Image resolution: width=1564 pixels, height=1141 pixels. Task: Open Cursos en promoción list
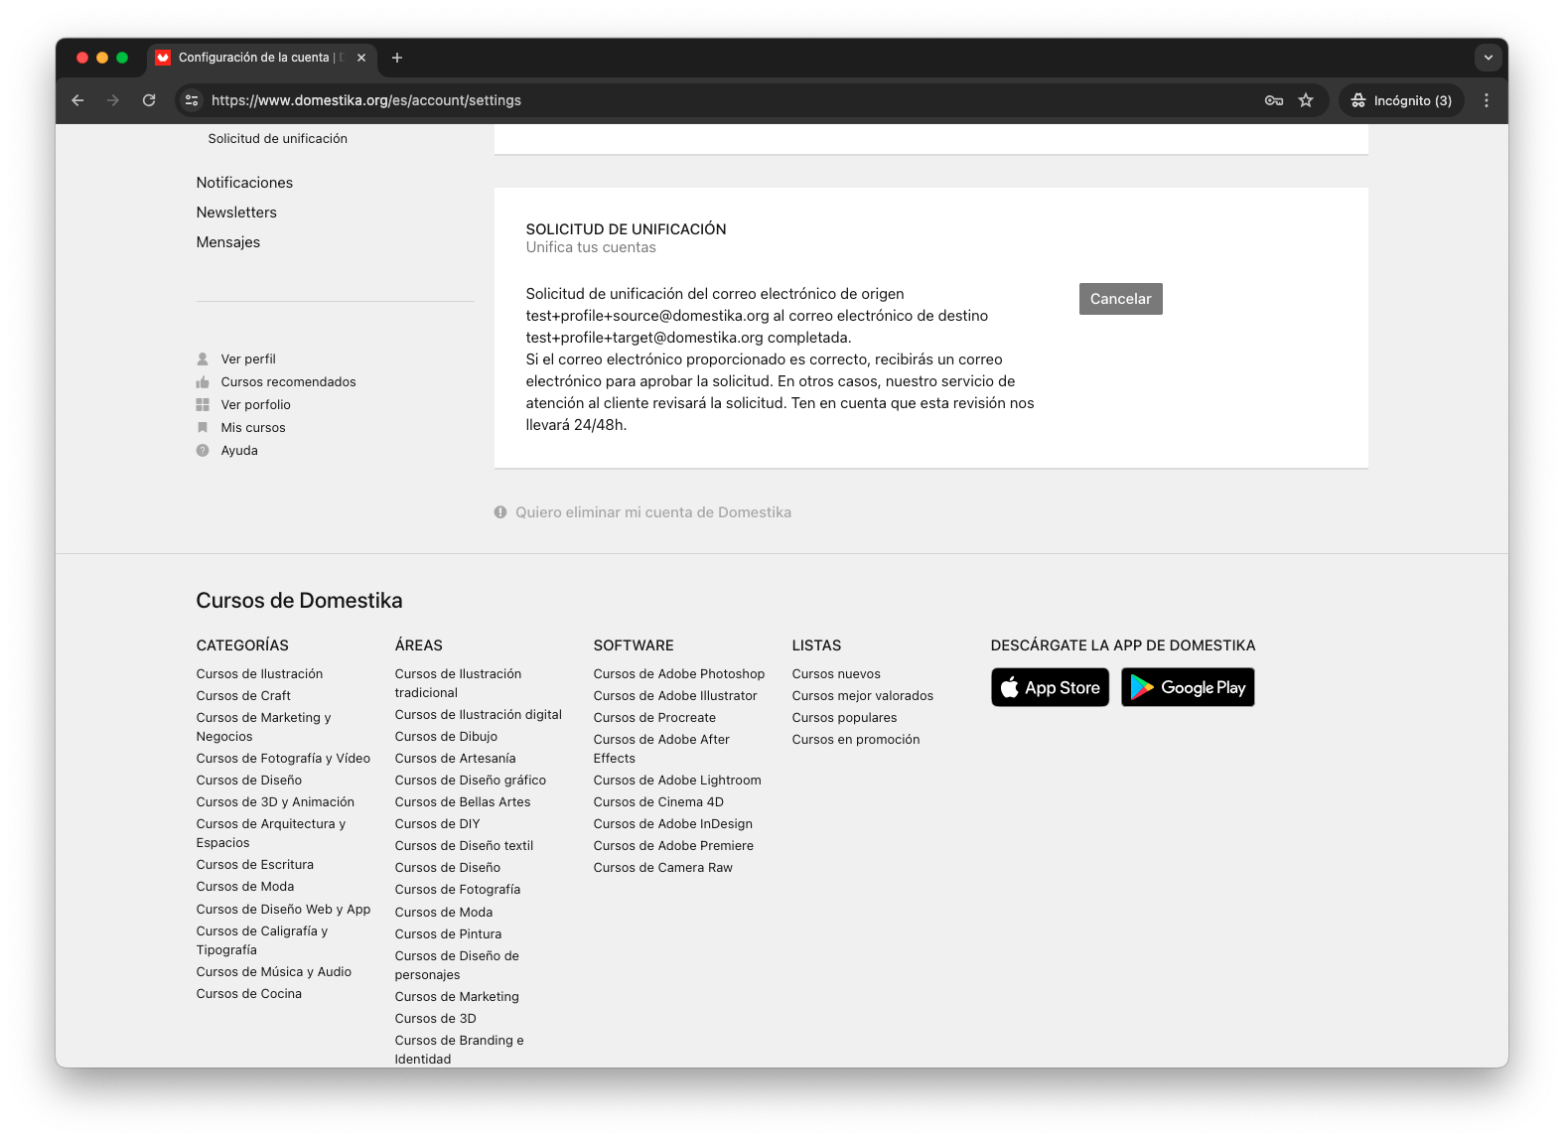[x=856, y=740]
